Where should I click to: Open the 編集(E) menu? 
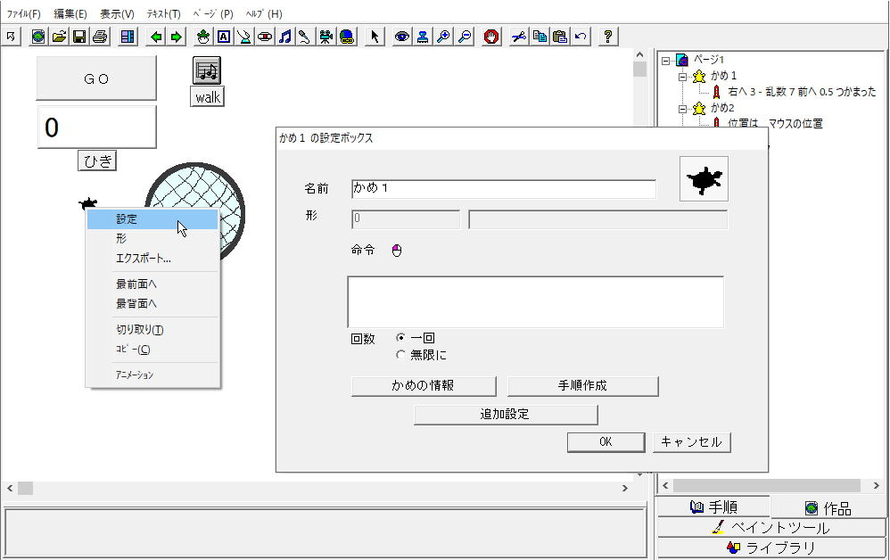70,13
